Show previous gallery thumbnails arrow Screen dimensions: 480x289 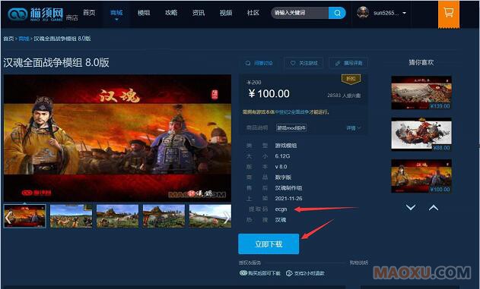8,217
